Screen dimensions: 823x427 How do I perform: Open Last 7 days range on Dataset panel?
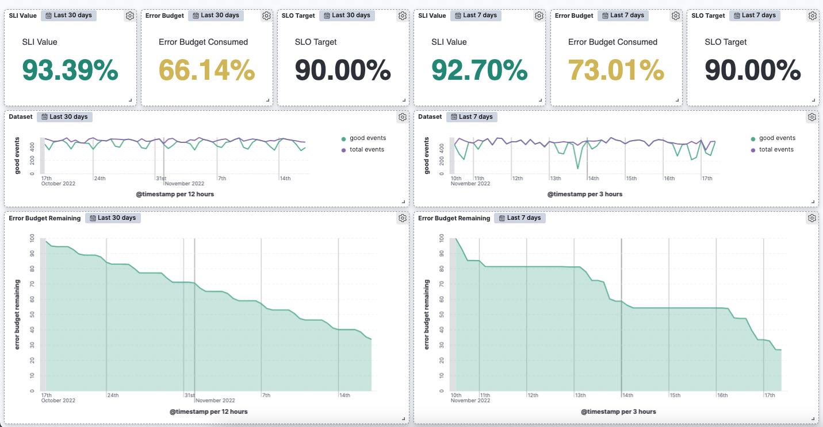(x=472, y=117)
